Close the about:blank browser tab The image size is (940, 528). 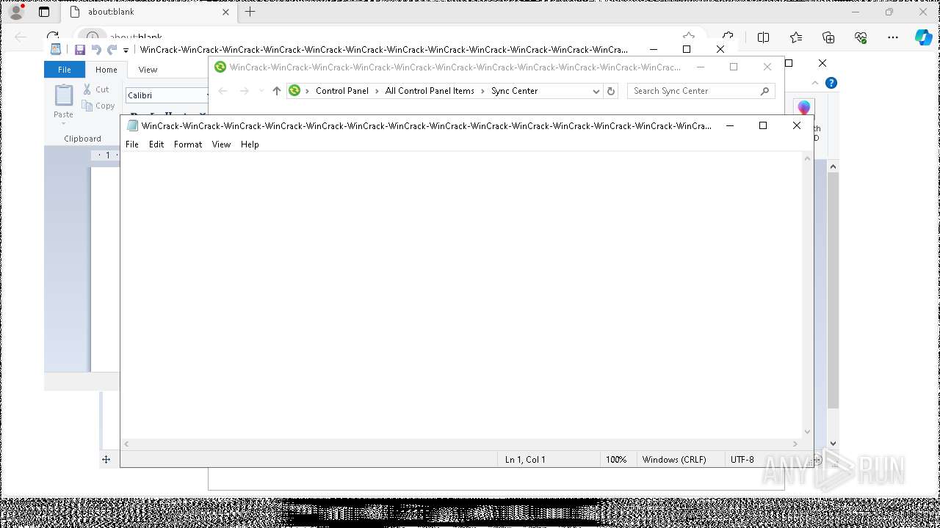pos(225,12)
